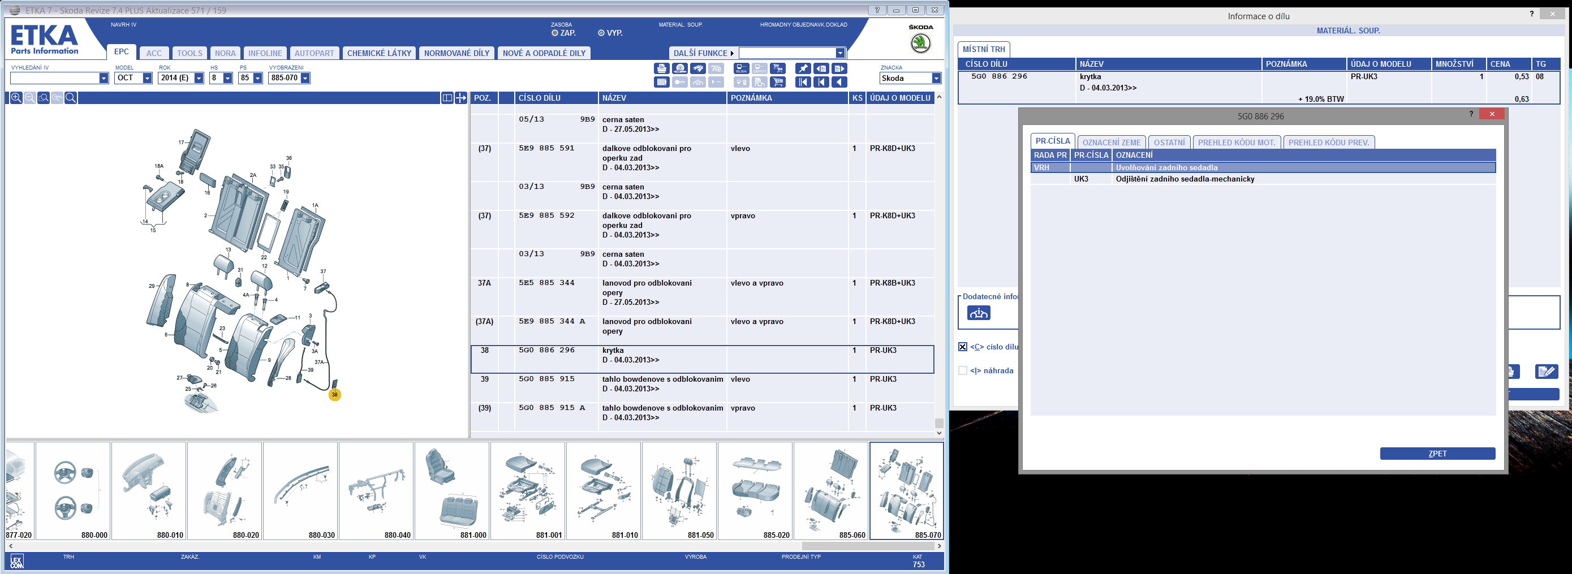Click the help question mark in the ETKA title bar
Viewport: 1572px width, 574px height.
coord(877,10)
